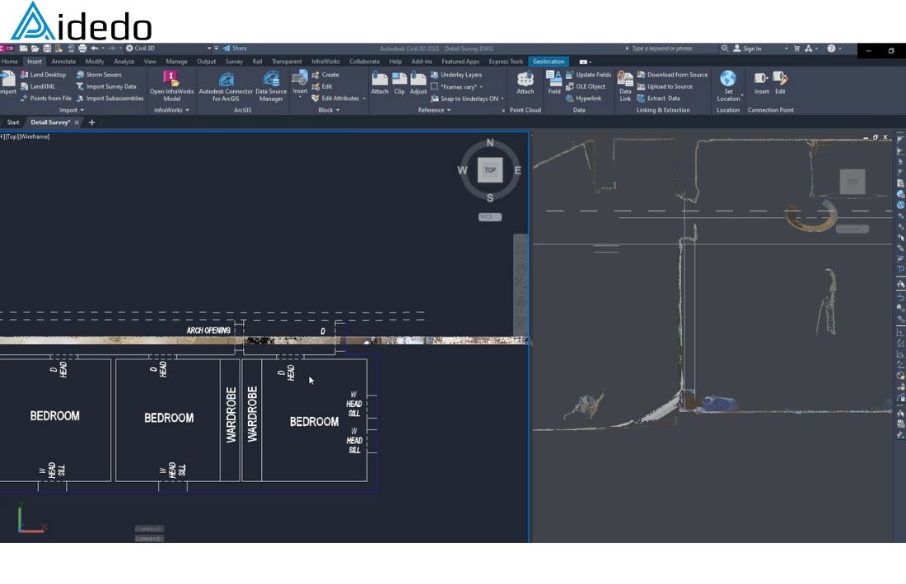This screenshot has height=584, width=906.
Task: Switch to the Modify tab
Action: click(95, 61)
